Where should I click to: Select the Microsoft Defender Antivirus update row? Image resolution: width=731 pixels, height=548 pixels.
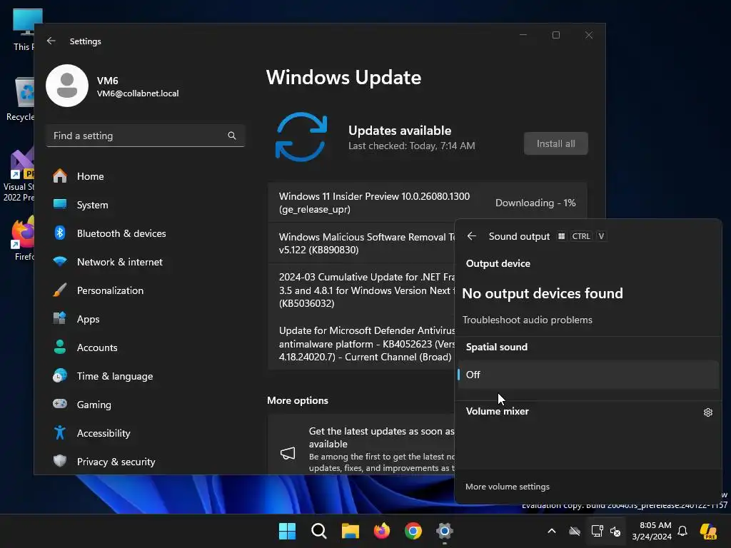pos(361,343)
